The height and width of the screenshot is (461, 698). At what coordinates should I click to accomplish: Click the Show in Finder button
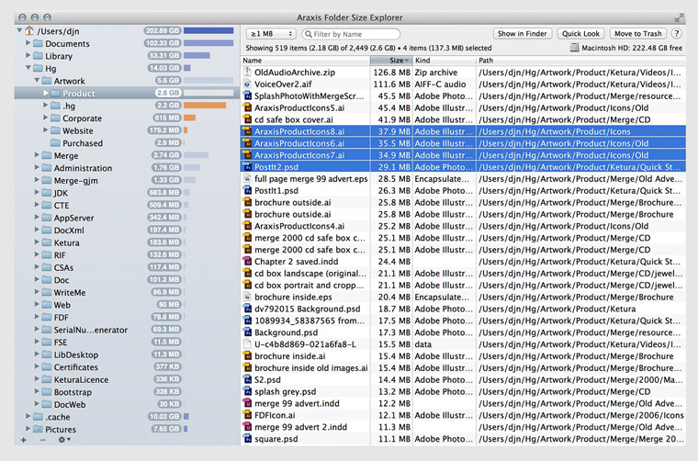click(x=522, y=34)
